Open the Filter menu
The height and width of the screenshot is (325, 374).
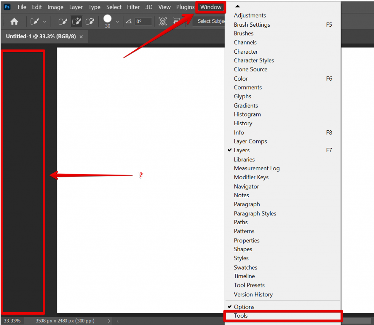133,7
